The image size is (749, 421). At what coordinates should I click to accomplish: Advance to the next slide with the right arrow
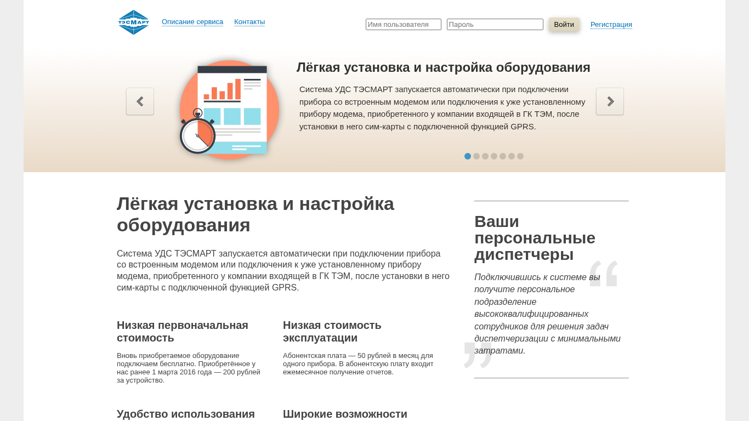[x=610, y=101]
